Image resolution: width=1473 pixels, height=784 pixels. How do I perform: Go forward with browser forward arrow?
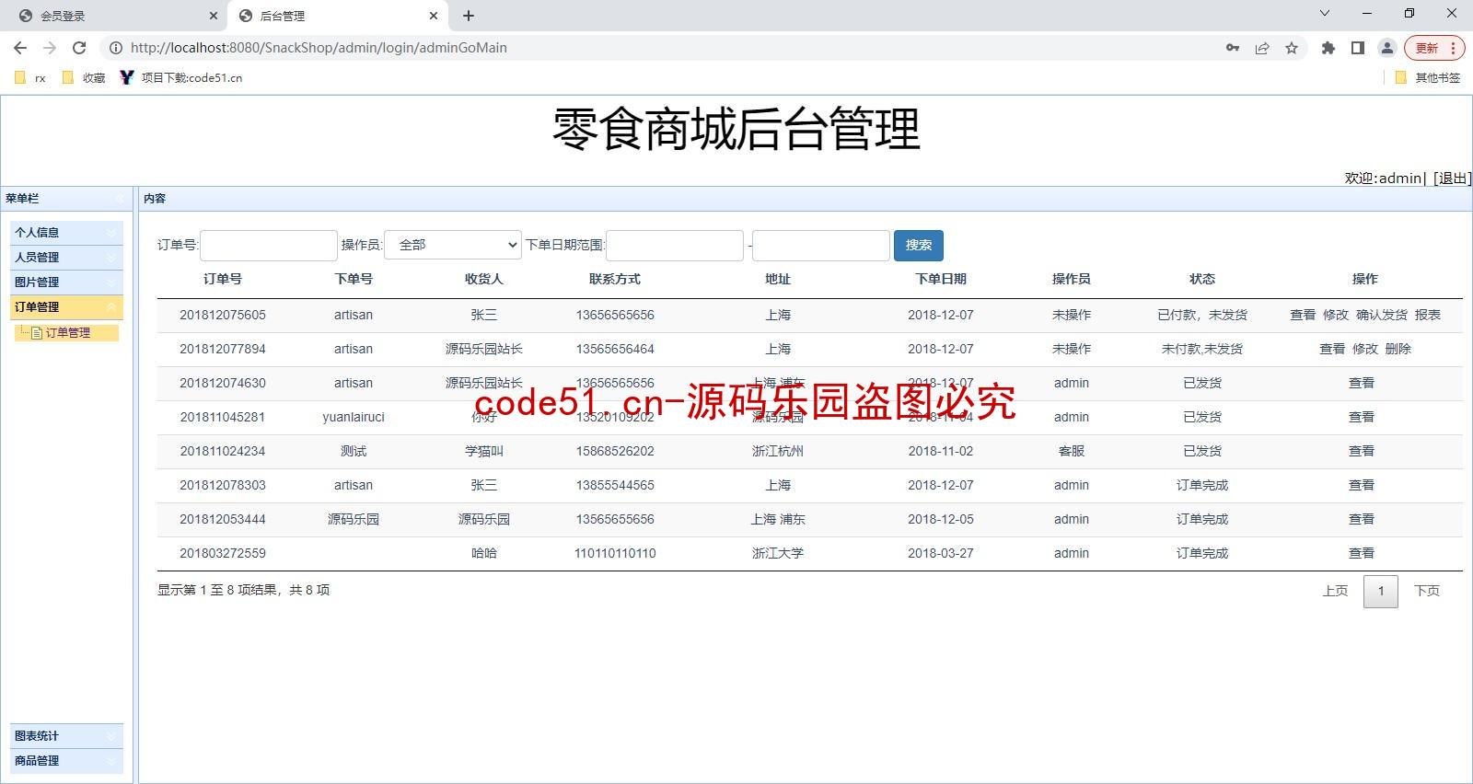pyautogui.click(x=50, y=48)
